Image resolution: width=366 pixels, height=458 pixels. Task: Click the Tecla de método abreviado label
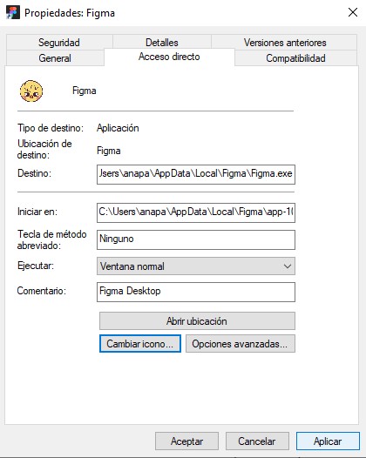(x=51, y=239)
